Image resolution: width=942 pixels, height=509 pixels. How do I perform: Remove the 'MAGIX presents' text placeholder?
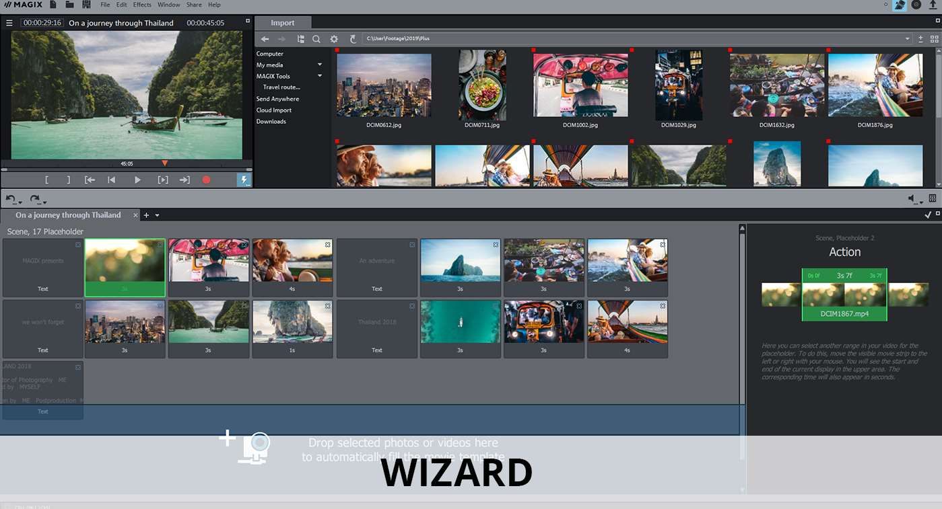[78, 245]
